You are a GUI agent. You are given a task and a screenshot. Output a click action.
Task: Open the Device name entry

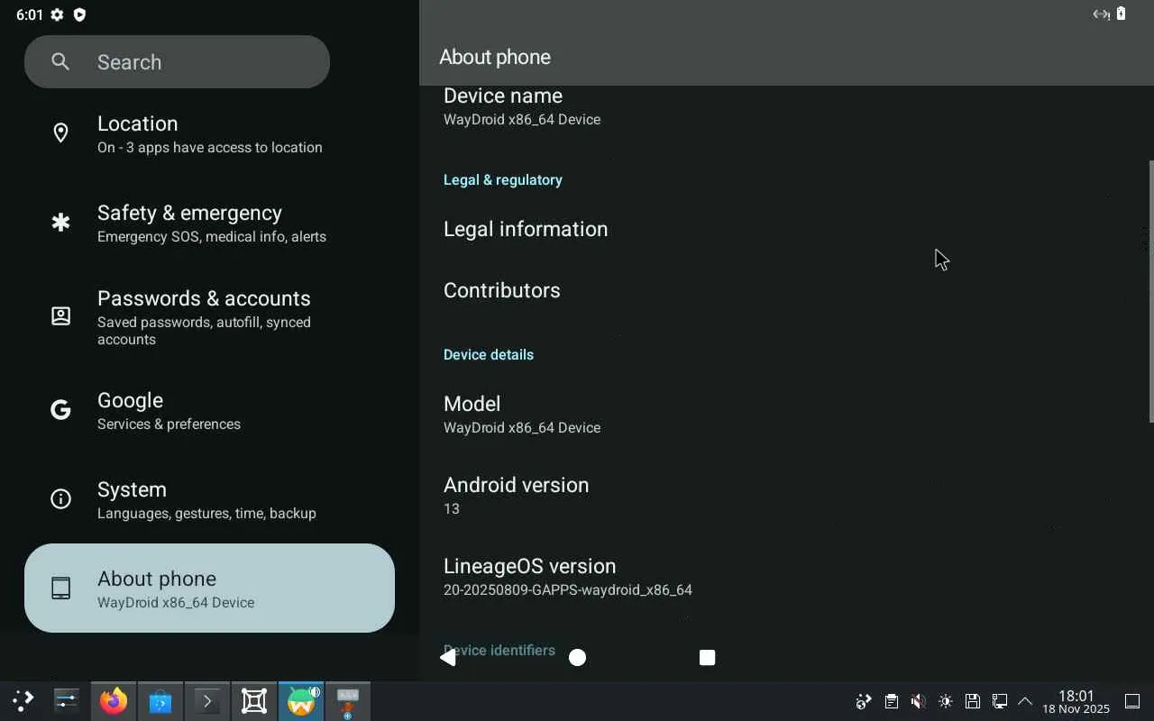coord(784,106)
